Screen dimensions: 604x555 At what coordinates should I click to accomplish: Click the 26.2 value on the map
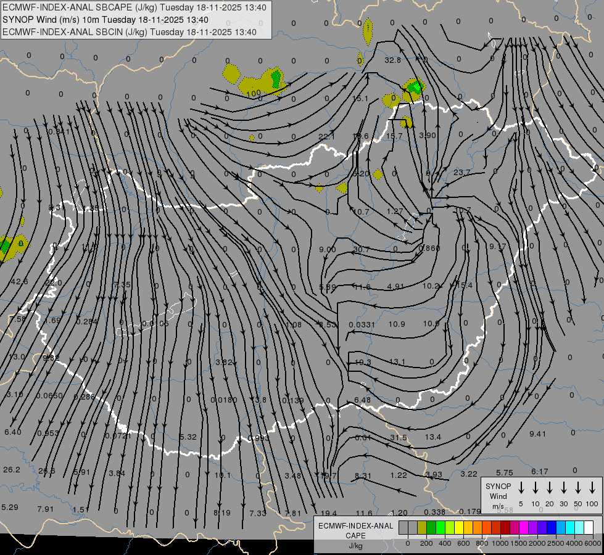tap(12, 469)
